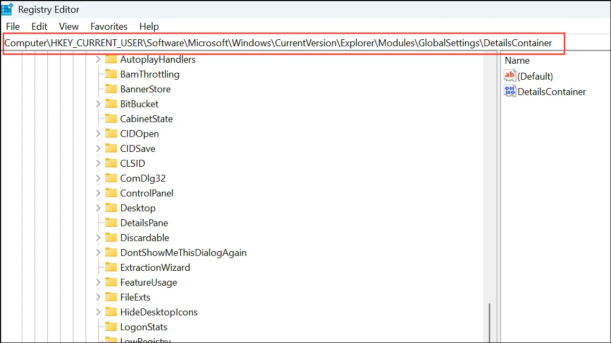Expand the FileExts key

98,297
